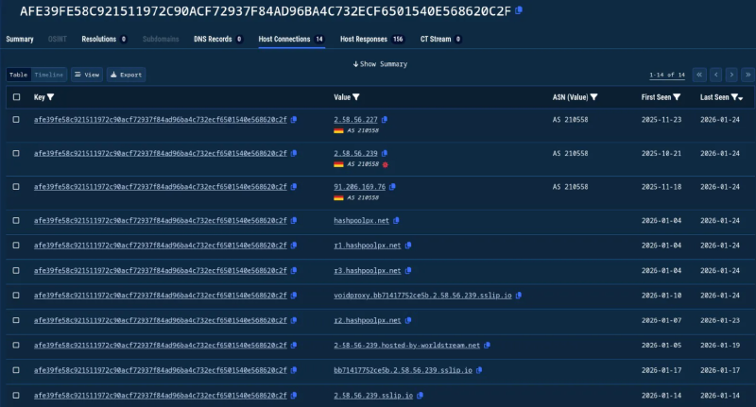Copy the 2.58.56.227 IP value
Screen dimensions: 756x407
pos(385,120)
